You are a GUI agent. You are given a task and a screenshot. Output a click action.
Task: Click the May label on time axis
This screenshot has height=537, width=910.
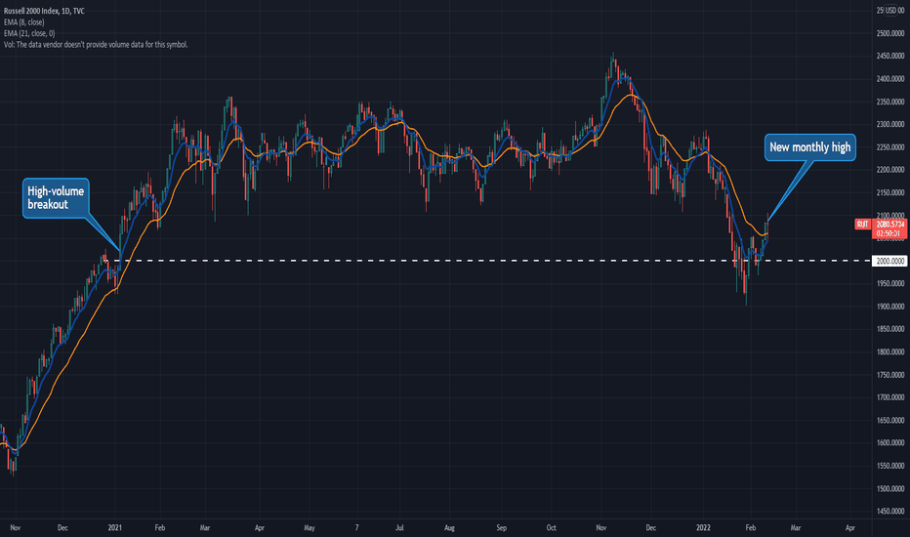click(310, 527)
